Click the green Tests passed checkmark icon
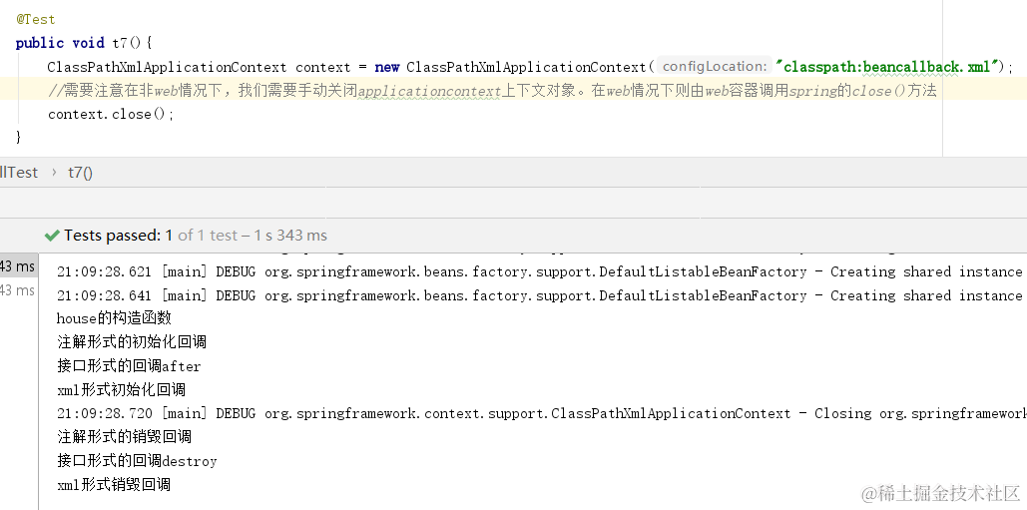 [x=52, y=236]
